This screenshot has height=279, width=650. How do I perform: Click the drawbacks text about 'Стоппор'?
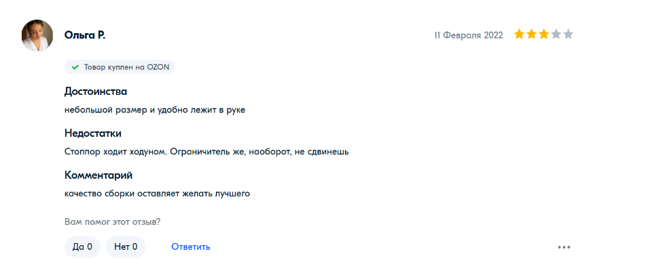coord(206,152)
